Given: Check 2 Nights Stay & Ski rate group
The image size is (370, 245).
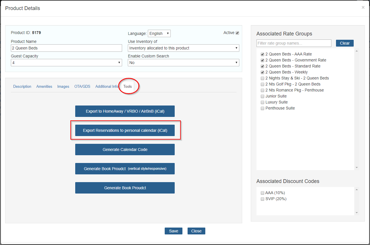Looking at the screenshot, I should click(262, 78).
